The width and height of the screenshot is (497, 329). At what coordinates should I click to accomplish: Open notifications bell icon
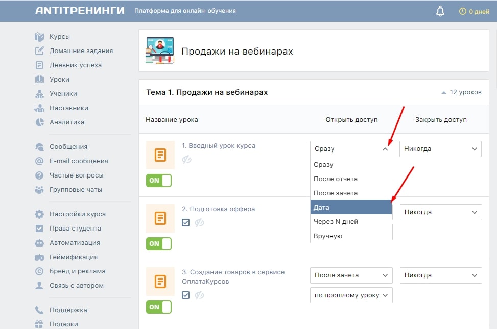pos(440,11)
